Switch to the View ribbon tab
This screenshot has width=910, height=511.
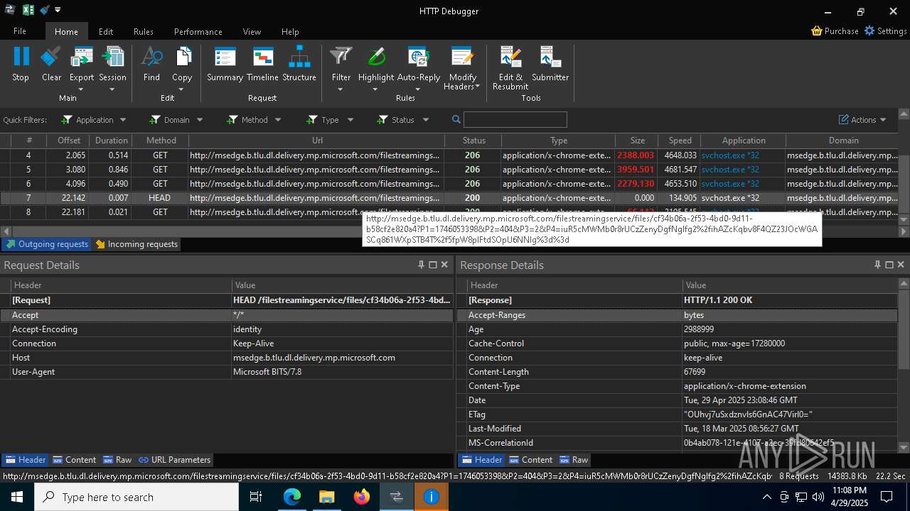pos(252,31)
